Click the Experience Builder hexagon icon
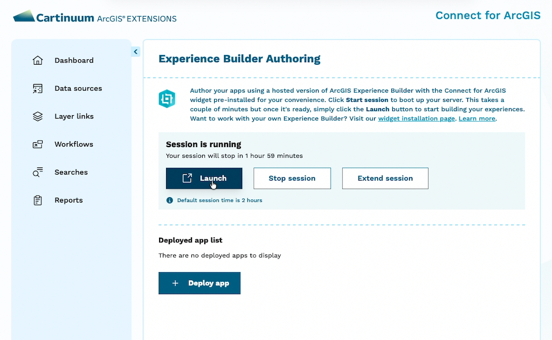Screen dimensions: 552x340 tap(167, 99)
